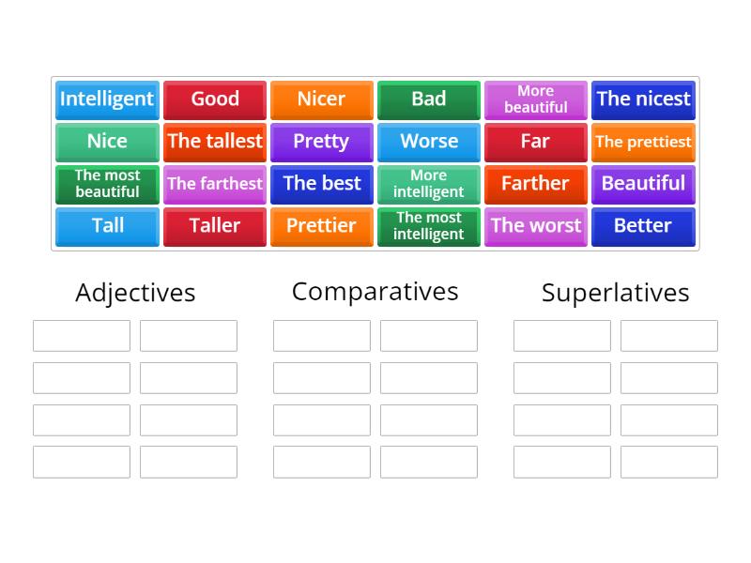Screen dimensions: 751x563
Task: Pick the Nicer tile
Action: (321, 99)
